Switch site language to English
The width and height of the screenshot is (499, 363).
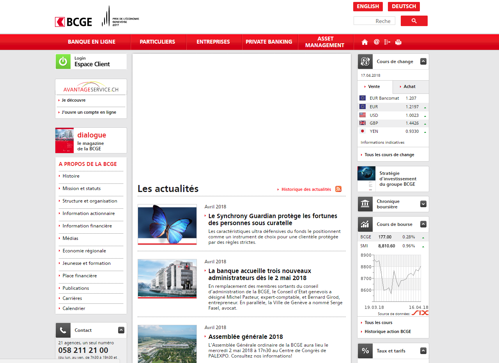pyautogui.click(x=368, y=7)
